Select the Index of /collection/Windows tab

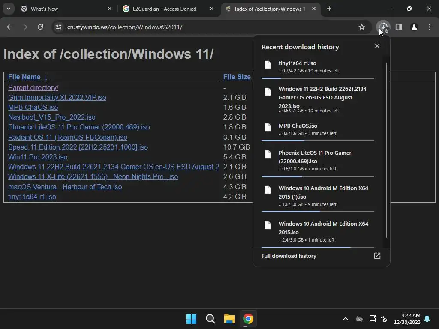click(271, 9)
